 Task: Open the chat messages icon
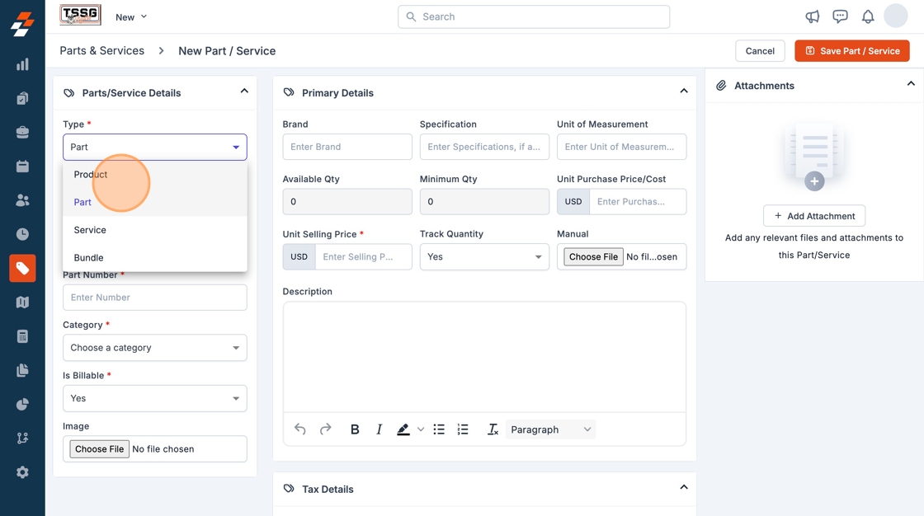[840, 16]
